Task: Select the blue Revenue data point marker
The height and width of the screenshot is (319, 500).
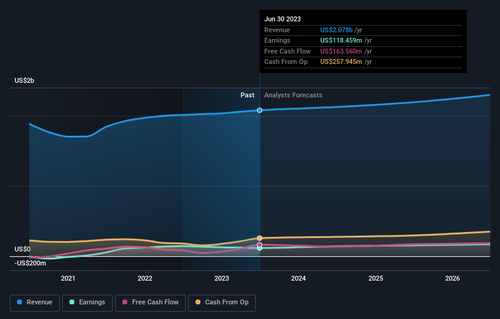Action: pyautogui.click(x=259, y=110)
